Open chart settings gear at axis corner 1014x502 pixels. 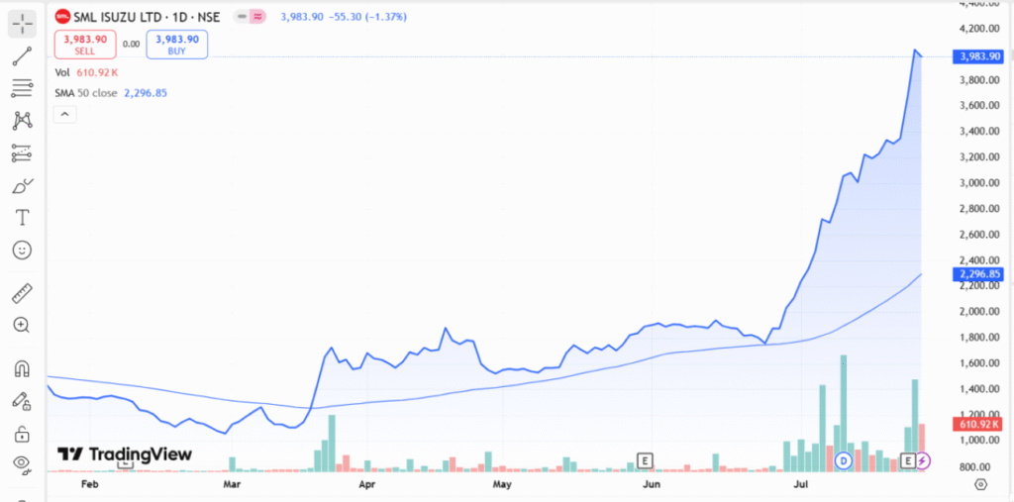click(x=981, y=484)
